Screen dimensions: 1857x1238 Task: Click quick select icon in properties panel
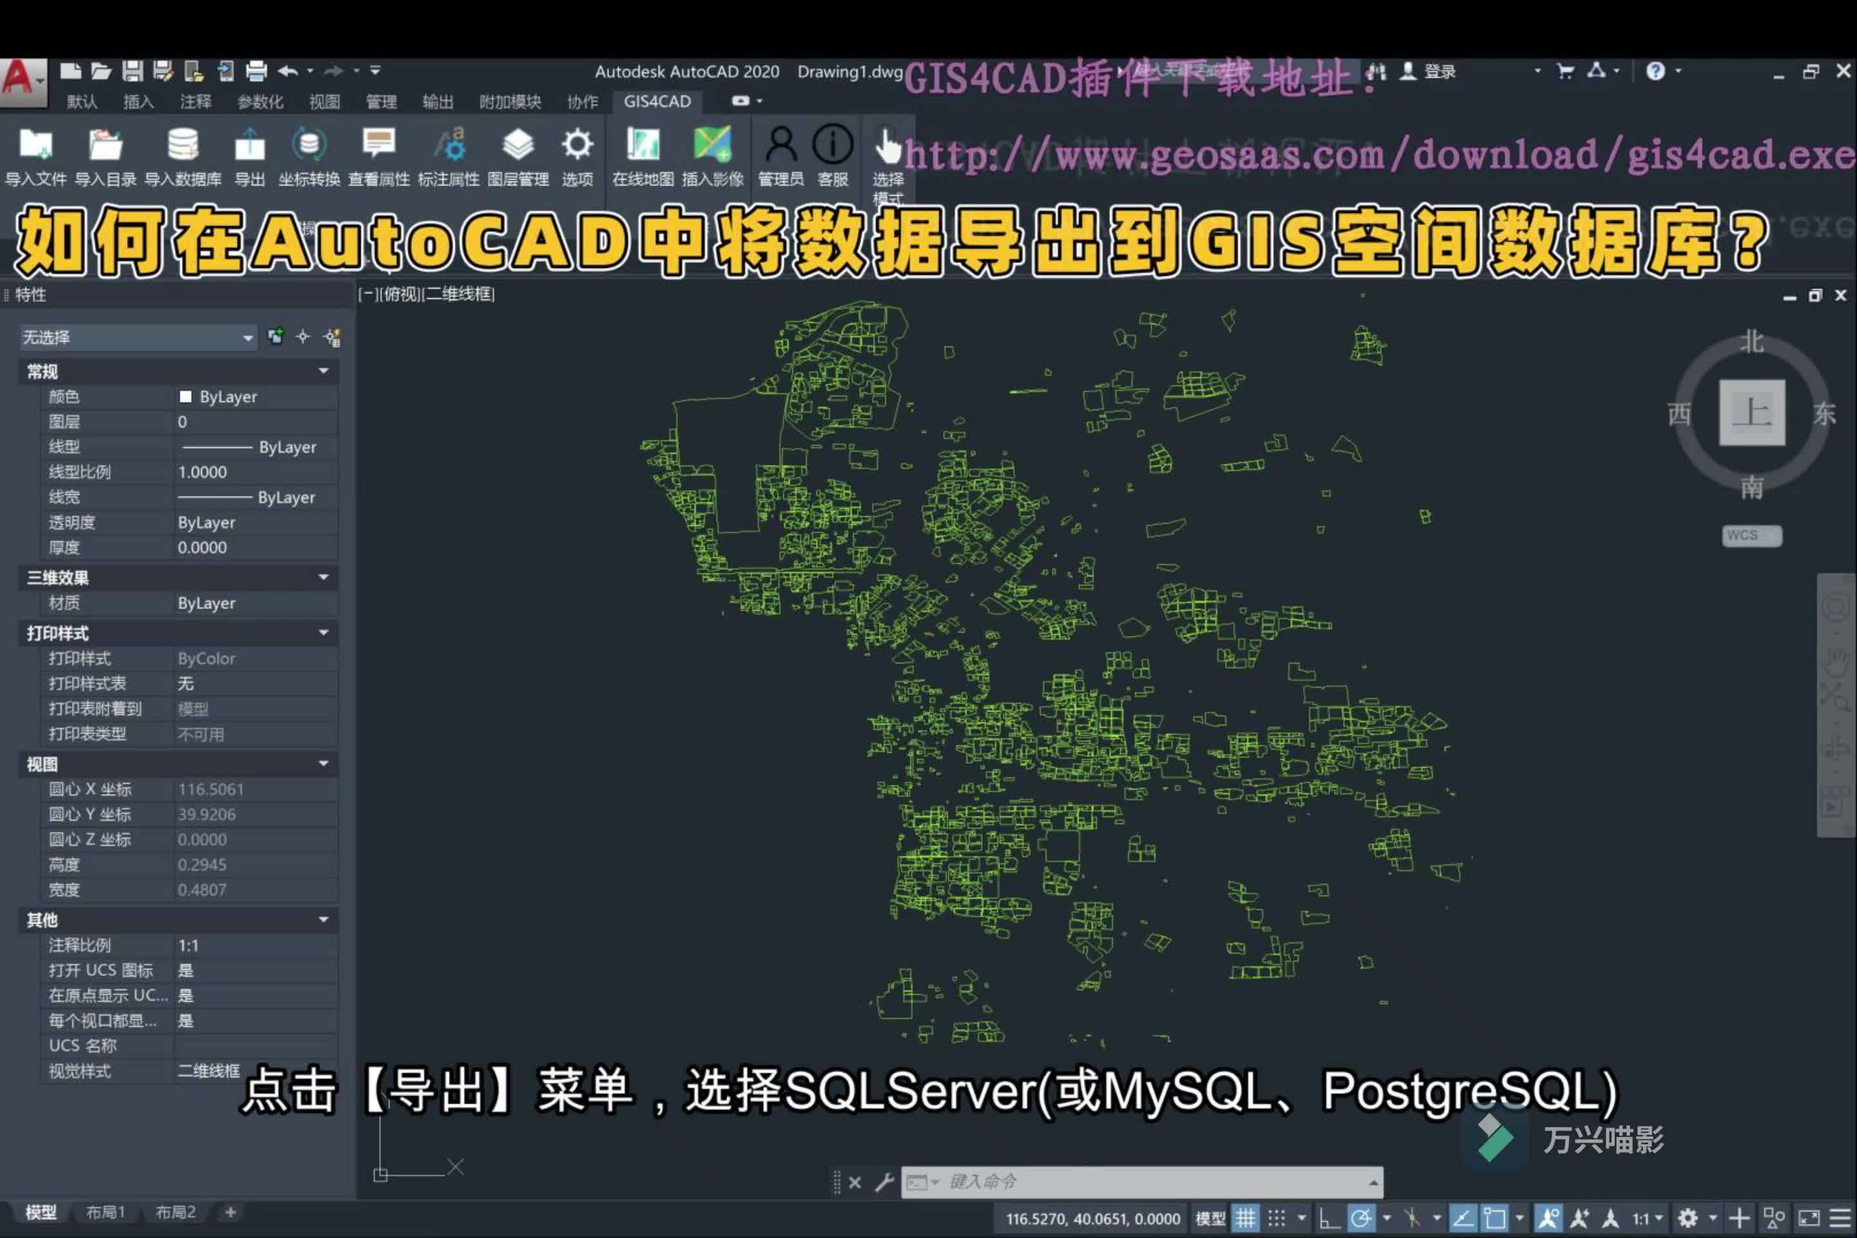275,337
